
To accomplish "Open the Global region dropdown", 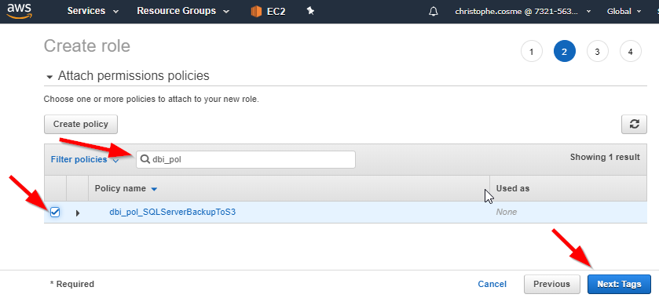I will click(624, 11).
